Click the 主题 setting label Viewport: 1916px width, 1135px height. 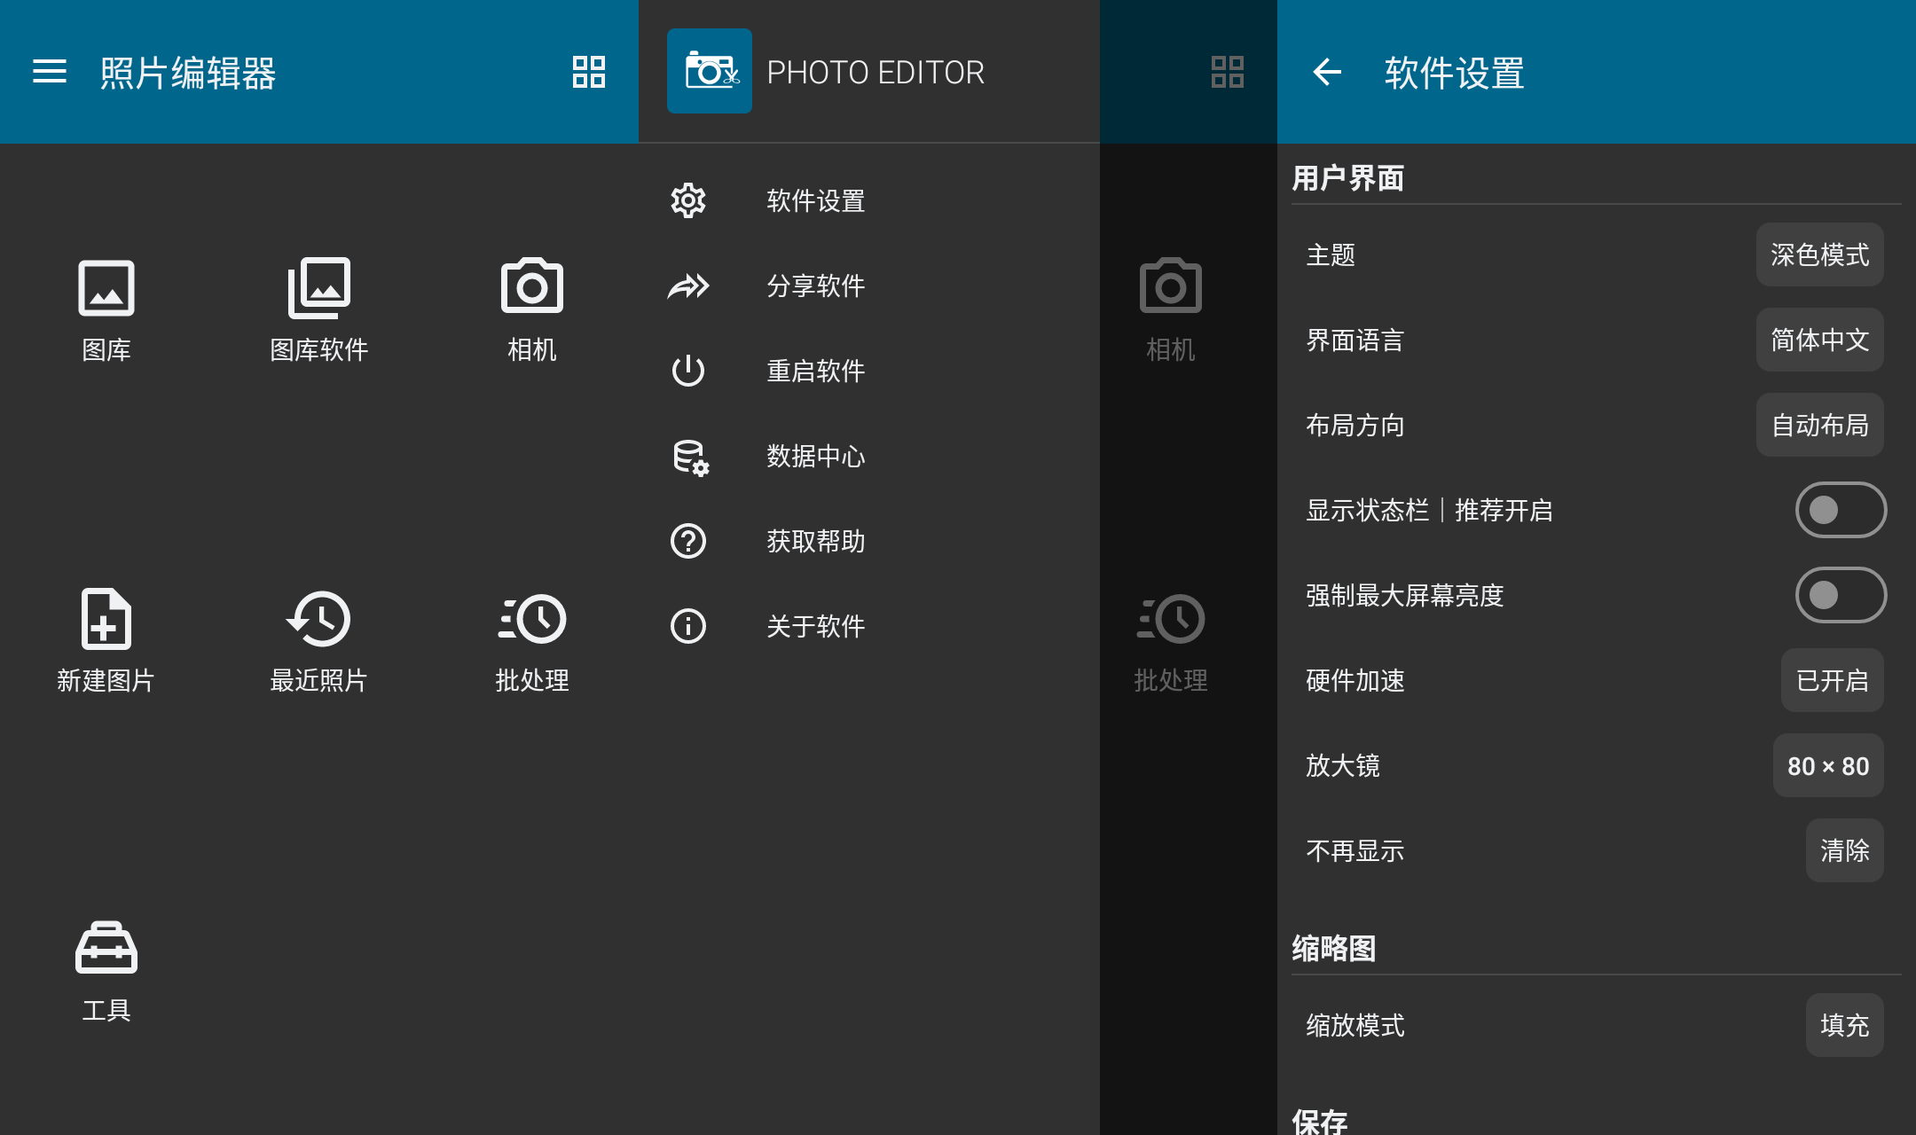pyautogui.click(x=1331, y=255)
